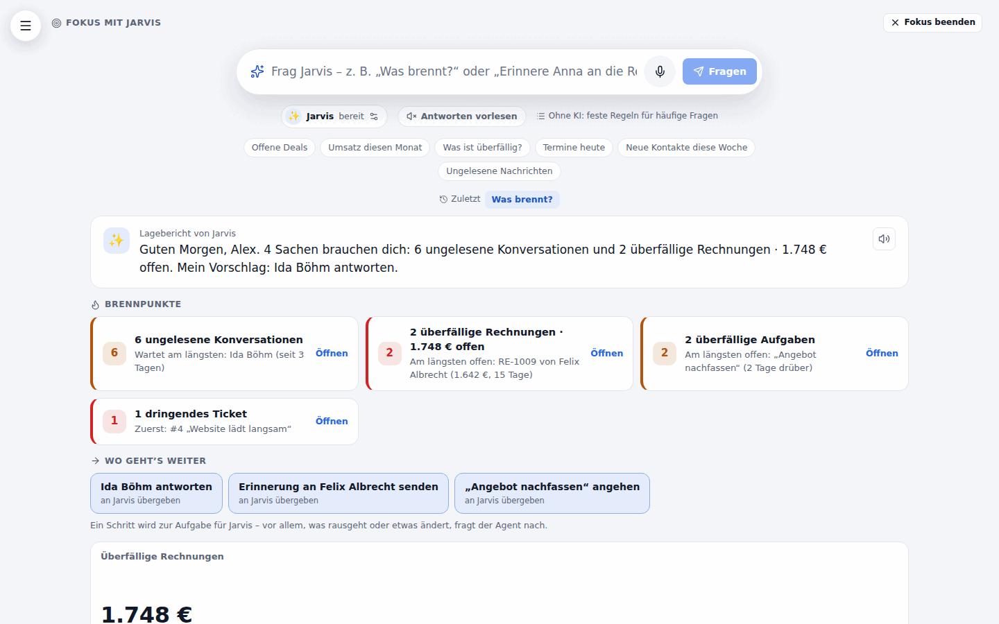Focus the Frag Jarvis input field
The image size is (999, 624).
pyautogui.click(x=454, y=71)
